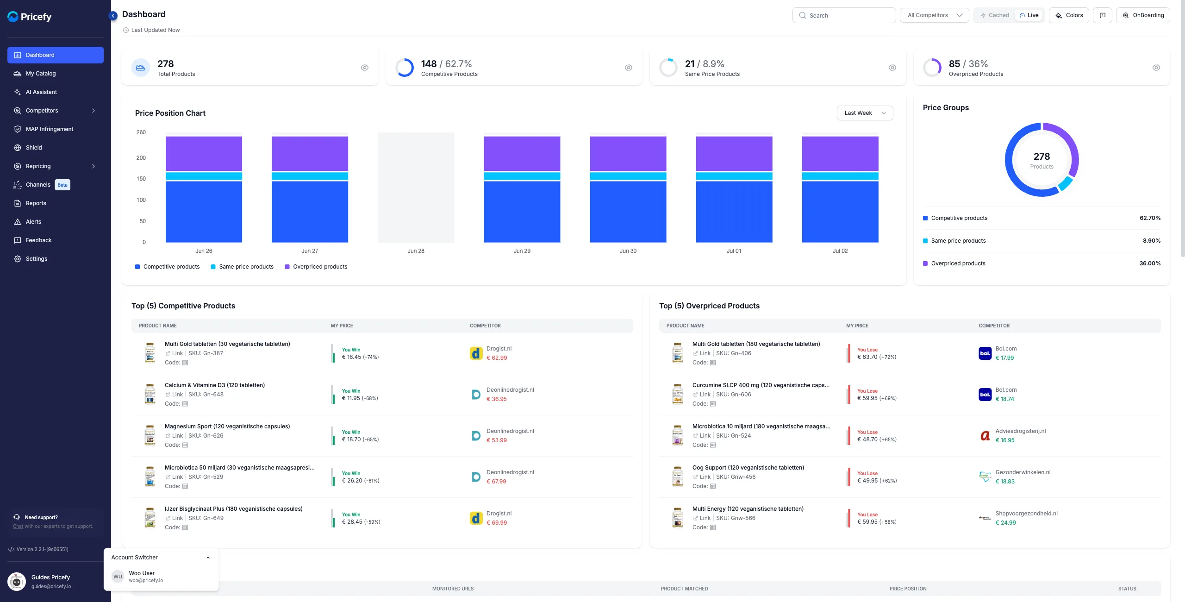1185x602 pixels.
Task: Click the Total Products ship icon
Action: [141, 68]
